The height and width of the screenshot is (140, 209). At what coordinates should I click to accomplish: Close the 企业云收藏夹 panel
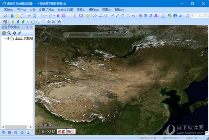(31, 27)
